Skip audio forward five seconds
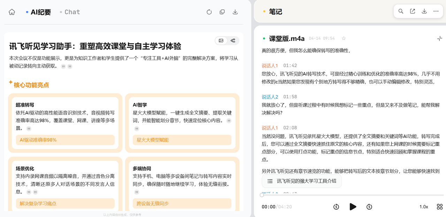This screenshot has width=446, height=217. coord(369,207)
